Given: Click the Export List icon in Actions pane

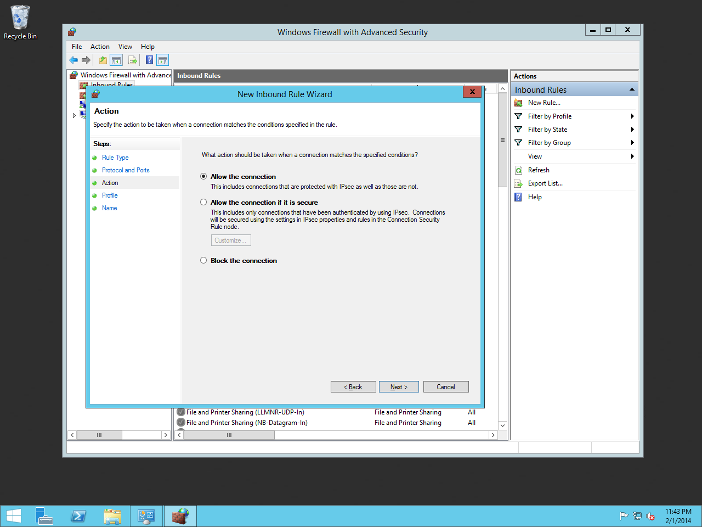Looking at the screenshot, I should [x=518, y=183].
